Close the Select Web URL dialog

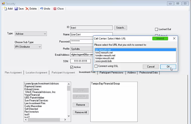174,38
